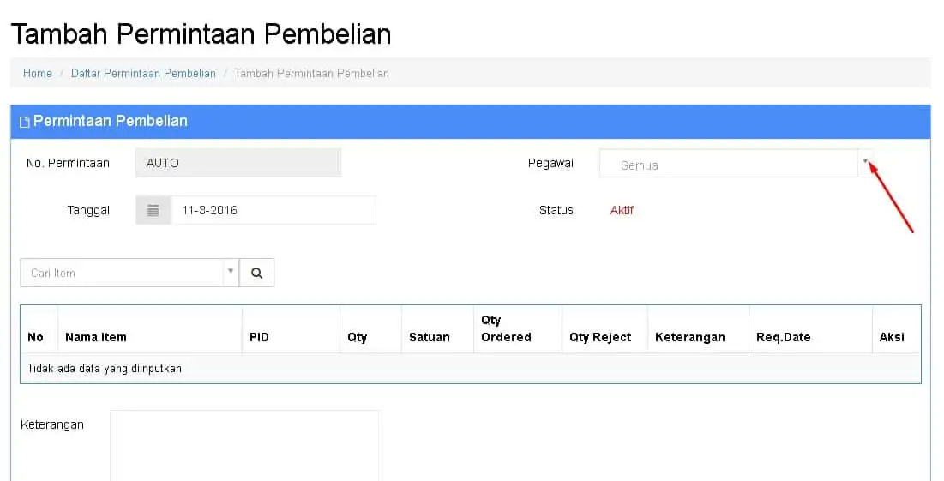Click the PID column header
Viewport: 944px width, 481px height.
[x=259, y=337]
